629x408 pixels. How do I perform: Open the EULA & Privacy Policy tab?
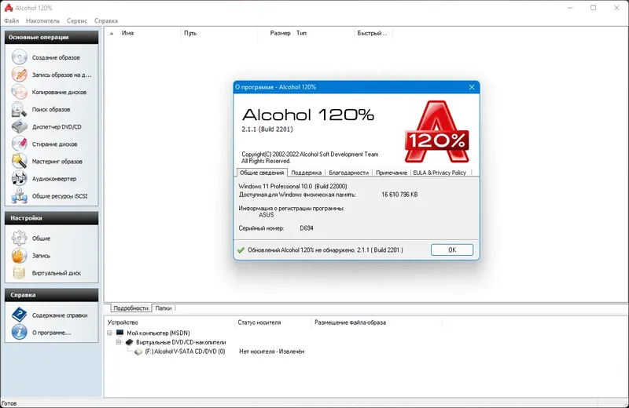440,173
